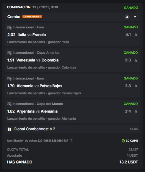Click the Internacional Euro league label for Alemania
Screen dimensions: 145x172
pos(28,78)
